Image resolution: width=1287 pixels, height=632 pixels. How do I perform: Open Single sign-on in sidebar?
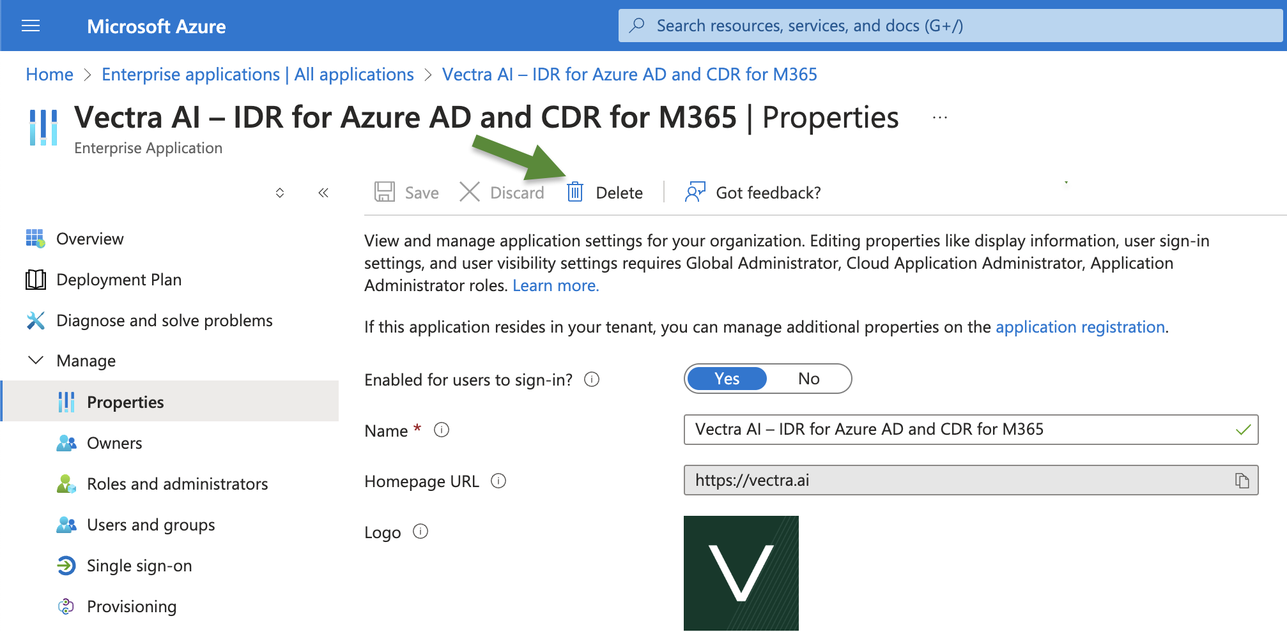[139, 566]
